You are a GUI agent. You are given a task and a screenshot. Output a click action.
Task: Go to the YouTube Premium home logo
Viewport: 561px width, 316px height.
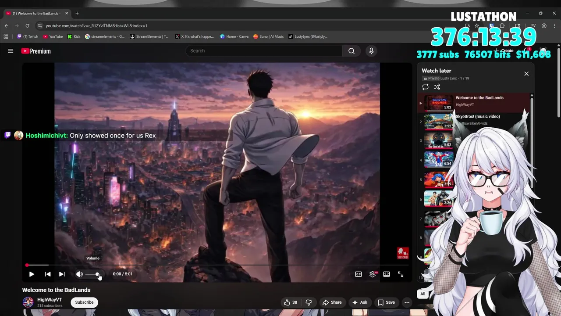point(36,51)
